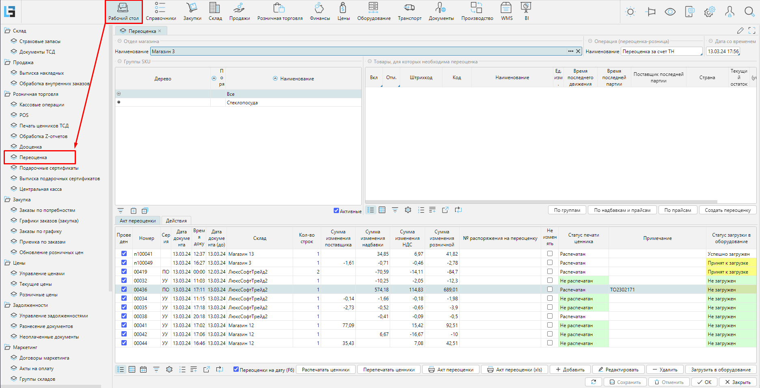
Task: Select Дооценка in the sidebar
Action: point(30,147)
